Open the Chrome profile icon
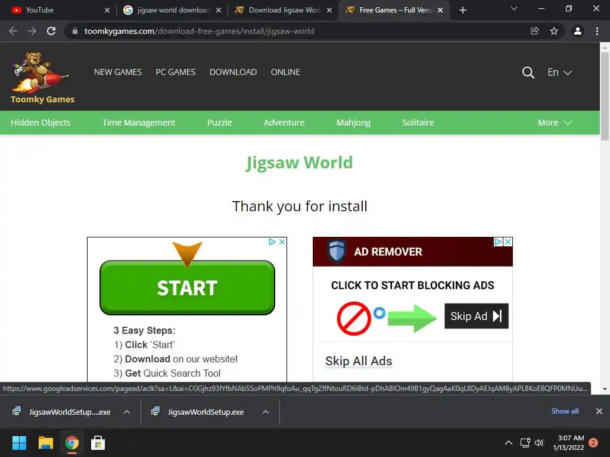This screenshot has height=457, width=610. click(x=578, y=31)
